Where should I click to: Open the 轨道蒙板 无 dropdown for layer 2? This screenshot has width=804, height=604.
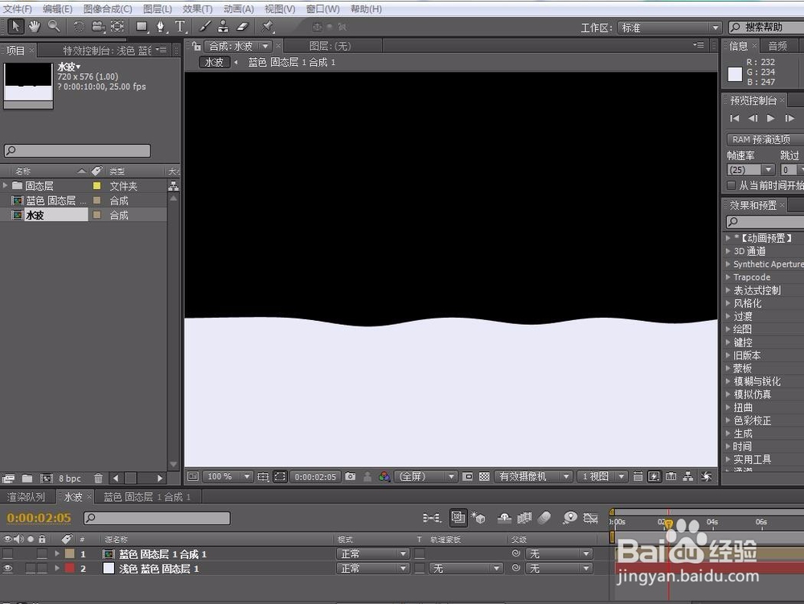(466, 568)
